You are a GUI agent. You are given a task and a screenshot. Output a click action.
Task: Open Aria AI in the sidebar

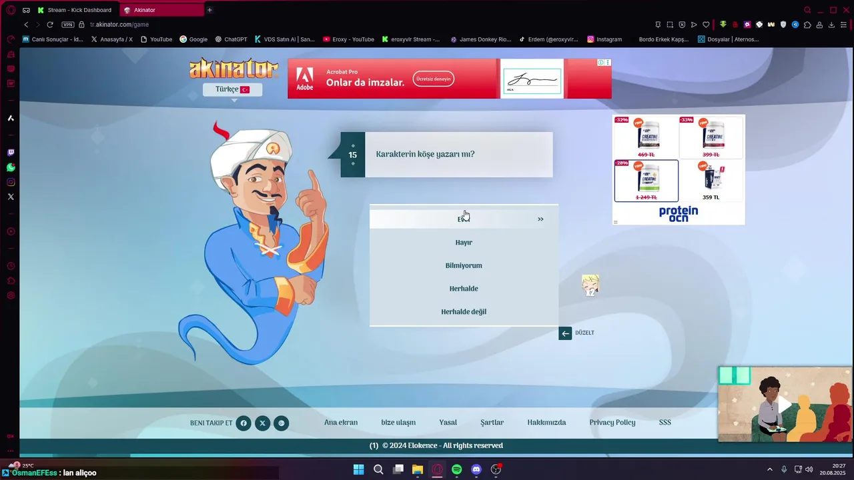click(x=11, y=118)
